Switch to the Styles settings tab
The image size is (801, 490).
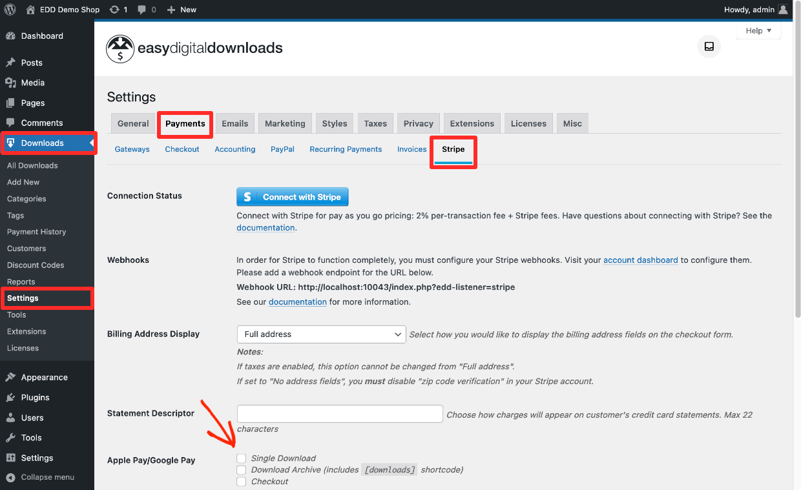(x=335, y=123)
